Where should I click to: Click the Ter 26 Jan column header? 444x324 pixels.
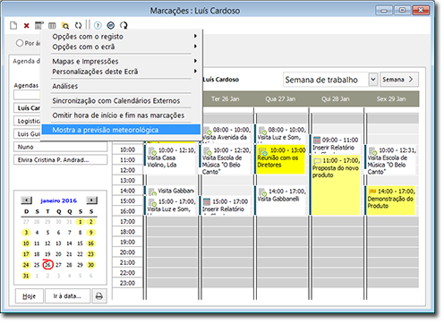226,98
